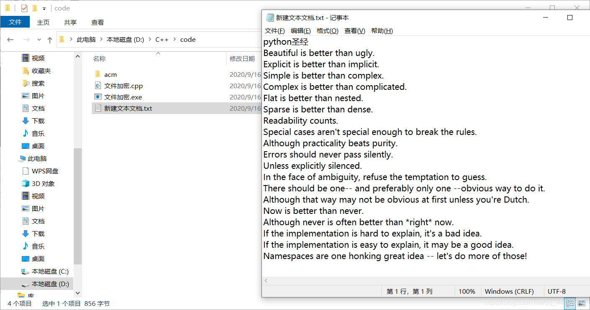Switch to the 共享 ribbon tab

pos(70,22)
